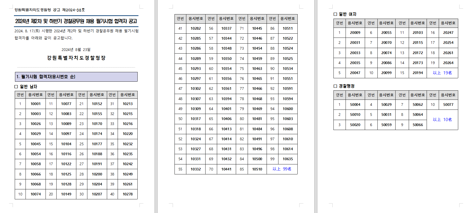Viewport: 469px width, 213px height.
Task: Click the blue 以上 19名 text
Action: pos(442,73)
